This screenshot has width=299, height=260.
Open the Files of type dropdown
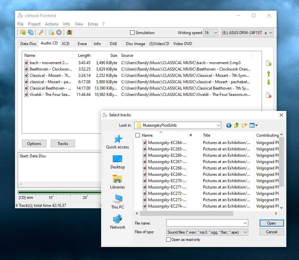point(207,232)
